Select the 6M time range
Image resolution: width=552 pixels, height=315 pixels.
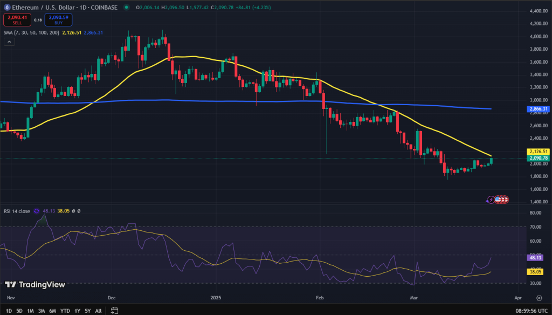pyautogui.click(x=52, y=311)
